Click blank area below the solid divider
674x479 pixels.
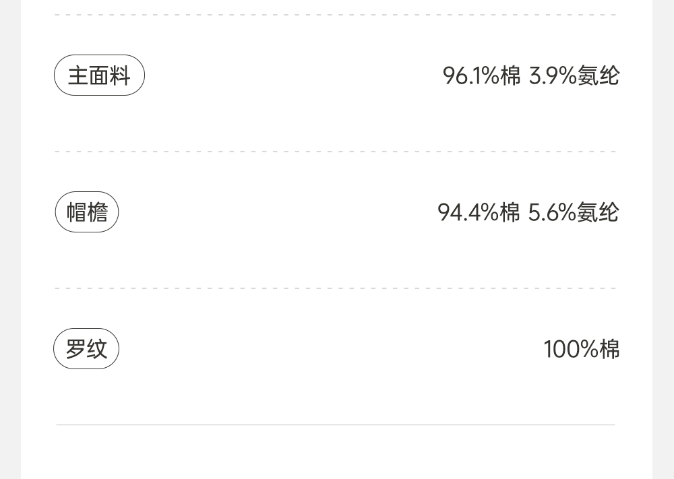(x=336, y=455)
